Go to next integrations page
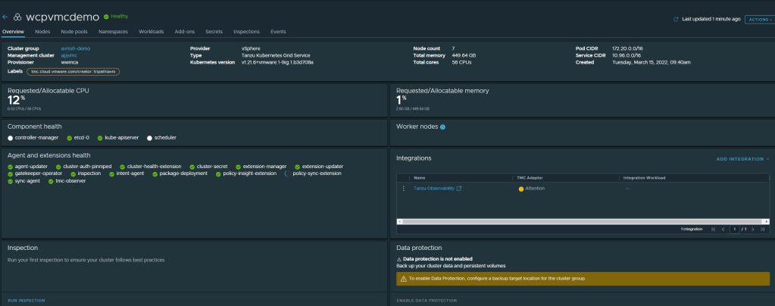 [752, 229]
